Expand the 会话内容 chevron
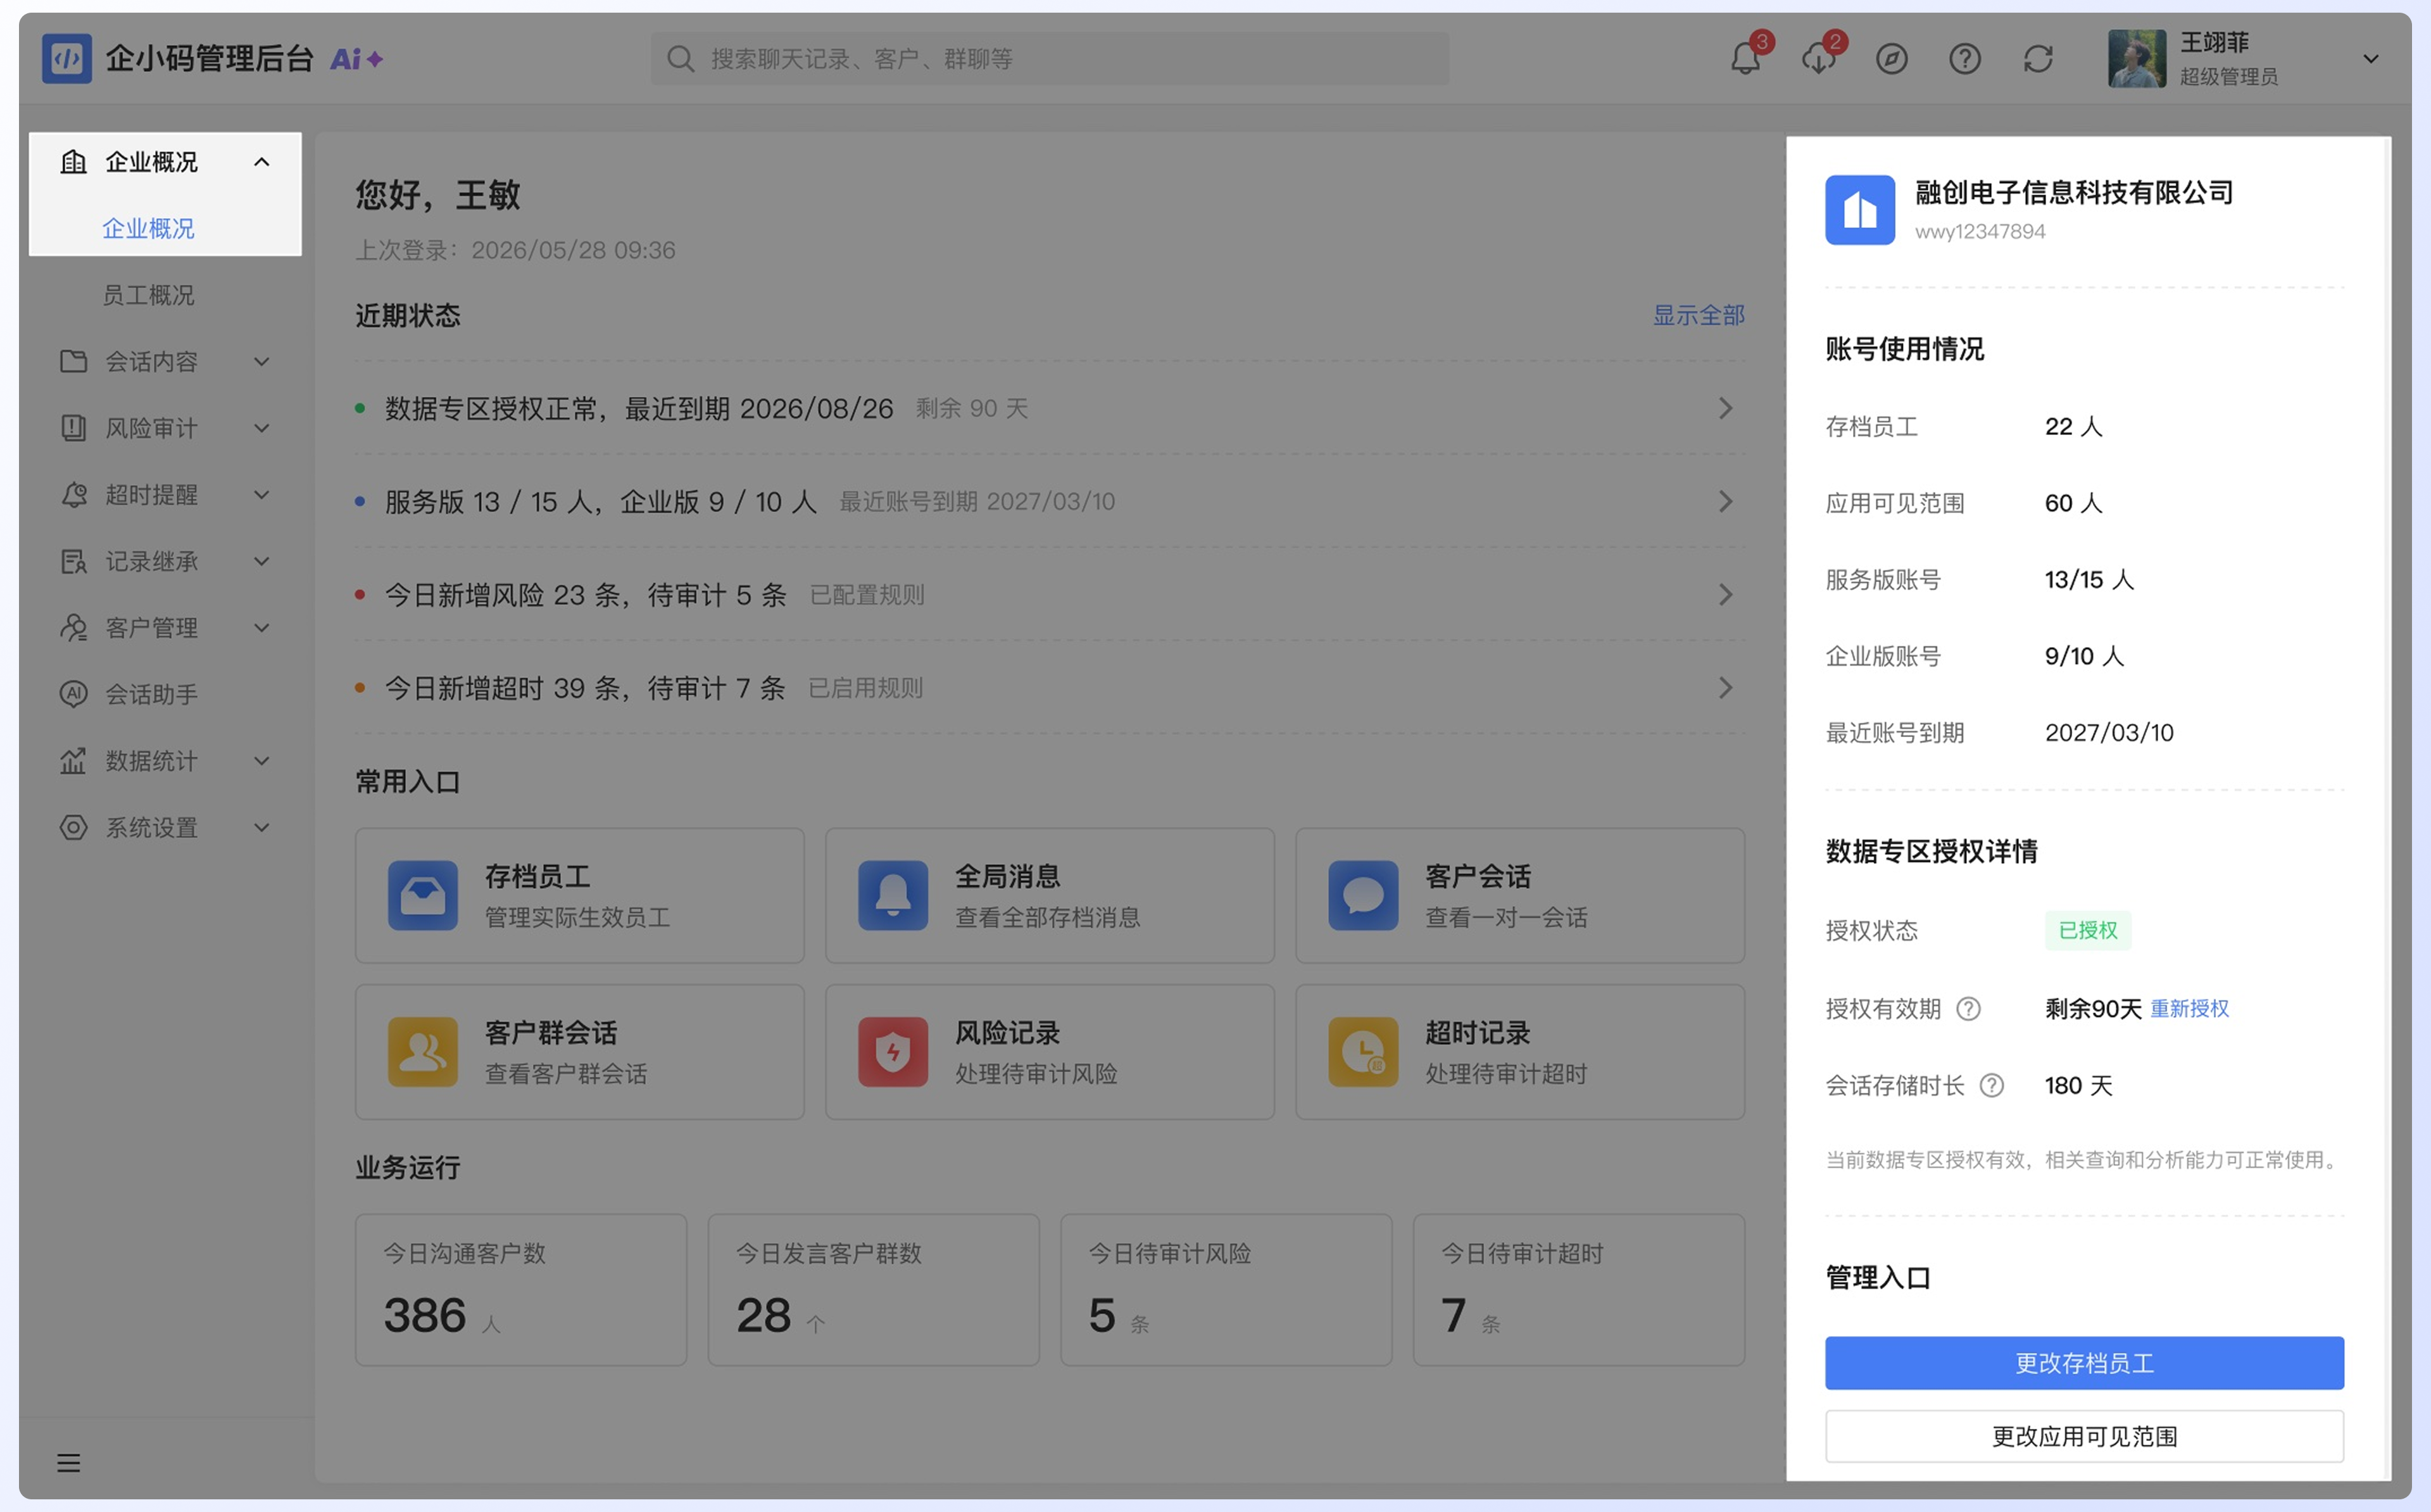2431x1512 pixels. [261, 361]
